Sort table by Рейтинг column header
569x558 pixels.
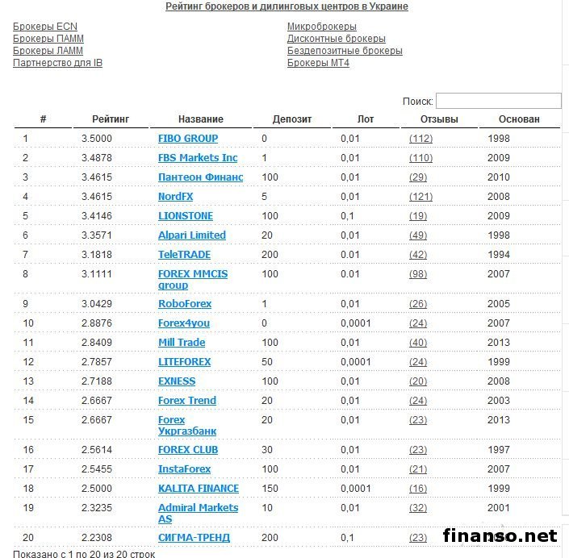(111, 119)
